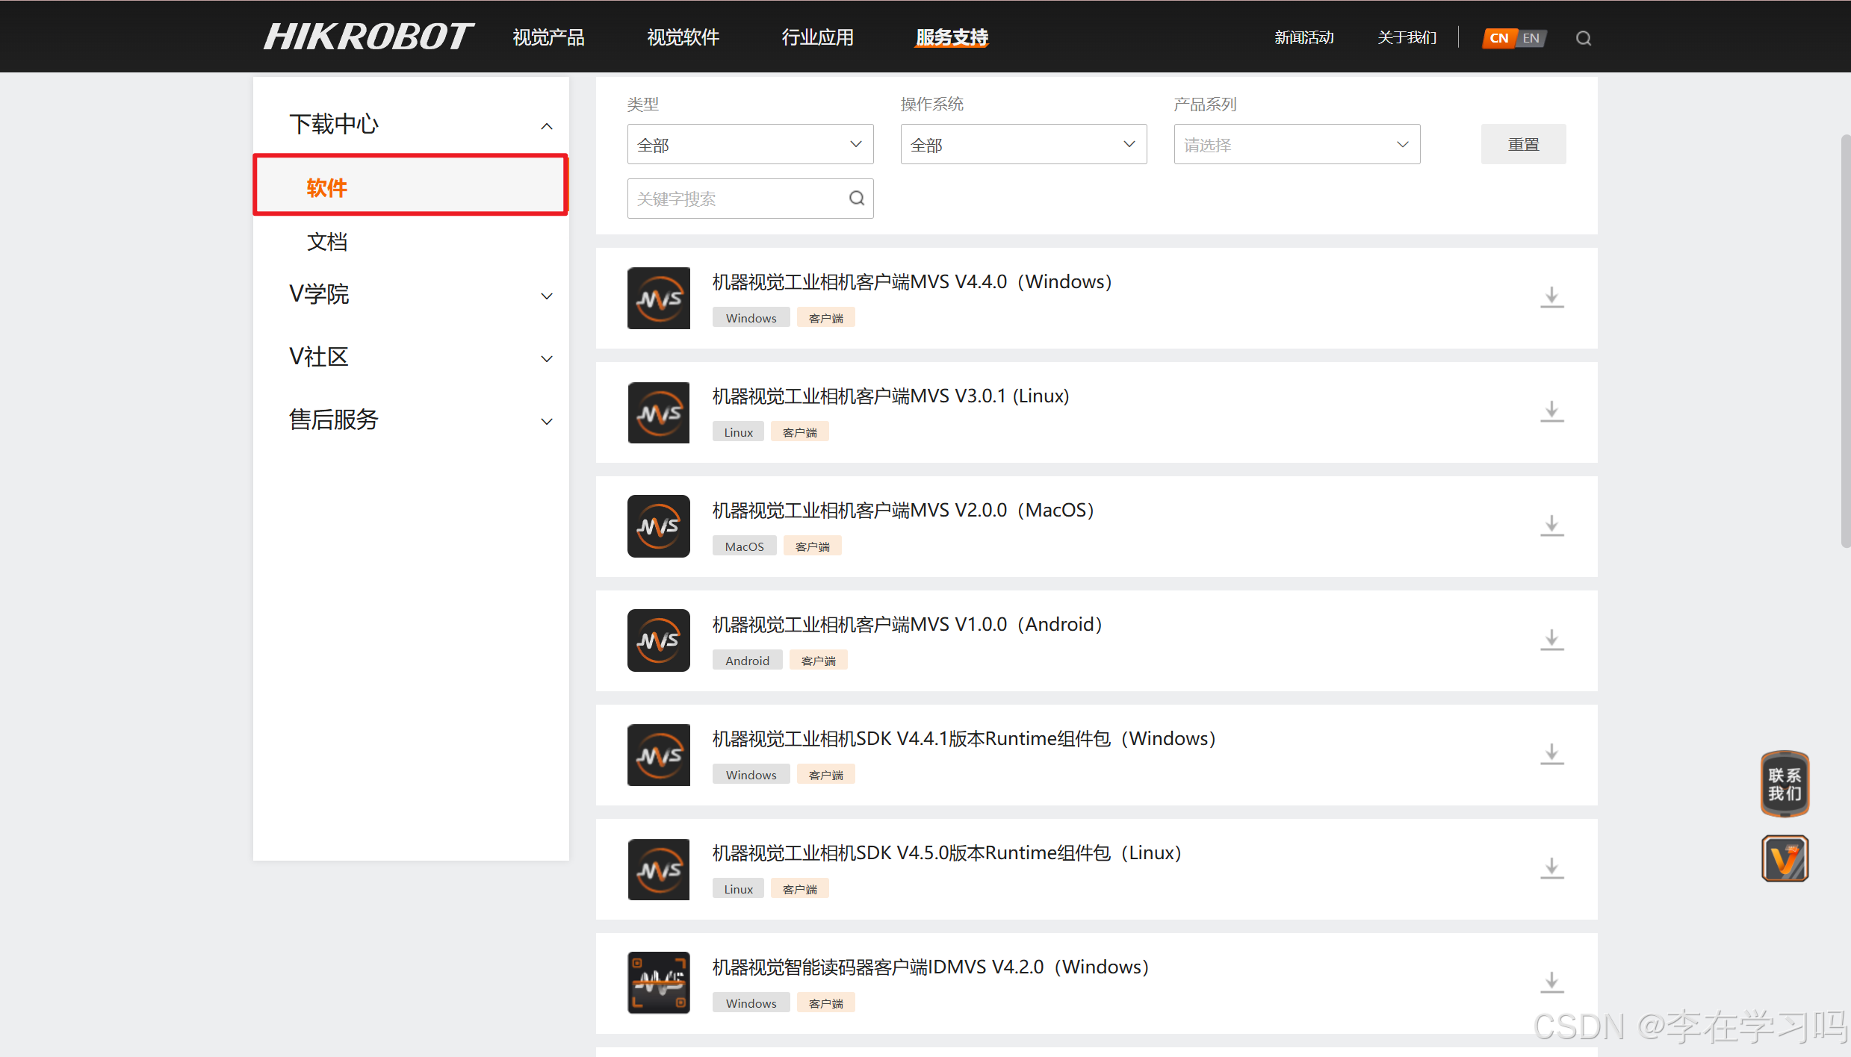Download IDMVS V4.2.0 Windows client
The image size is (1851, 1057).
[x=1551, y=982]
